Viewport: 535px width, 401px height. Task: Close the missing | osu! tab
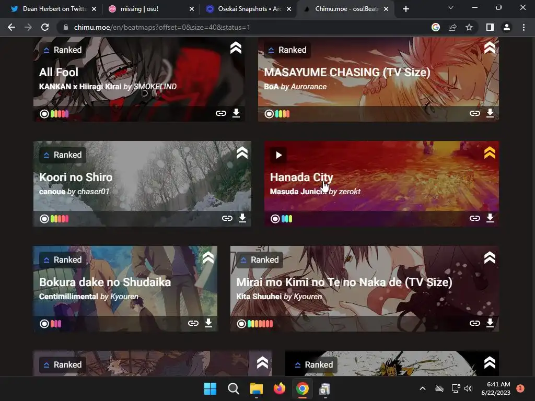[x=192, y=9]
